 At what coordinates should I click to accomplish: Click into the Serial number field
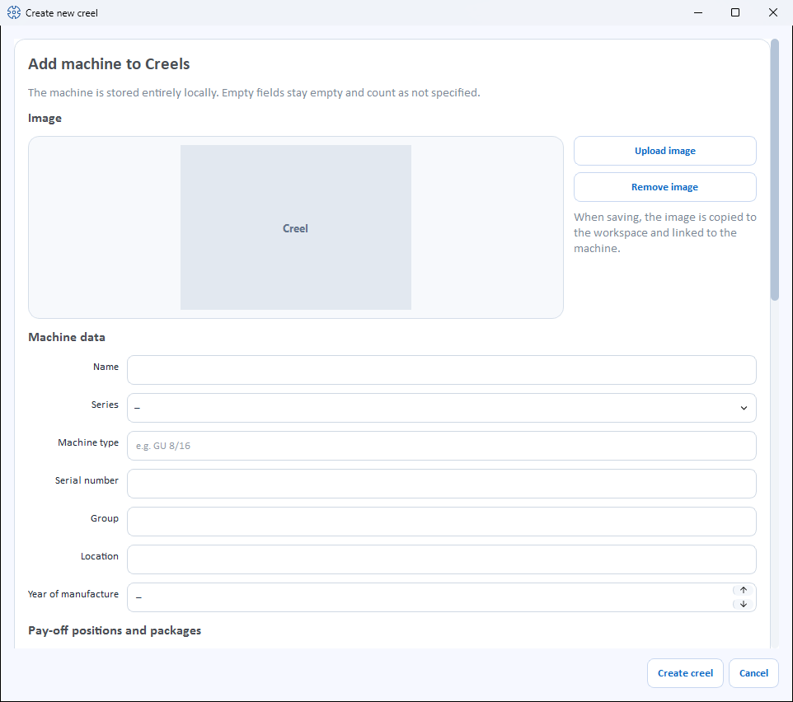(442, 484)
